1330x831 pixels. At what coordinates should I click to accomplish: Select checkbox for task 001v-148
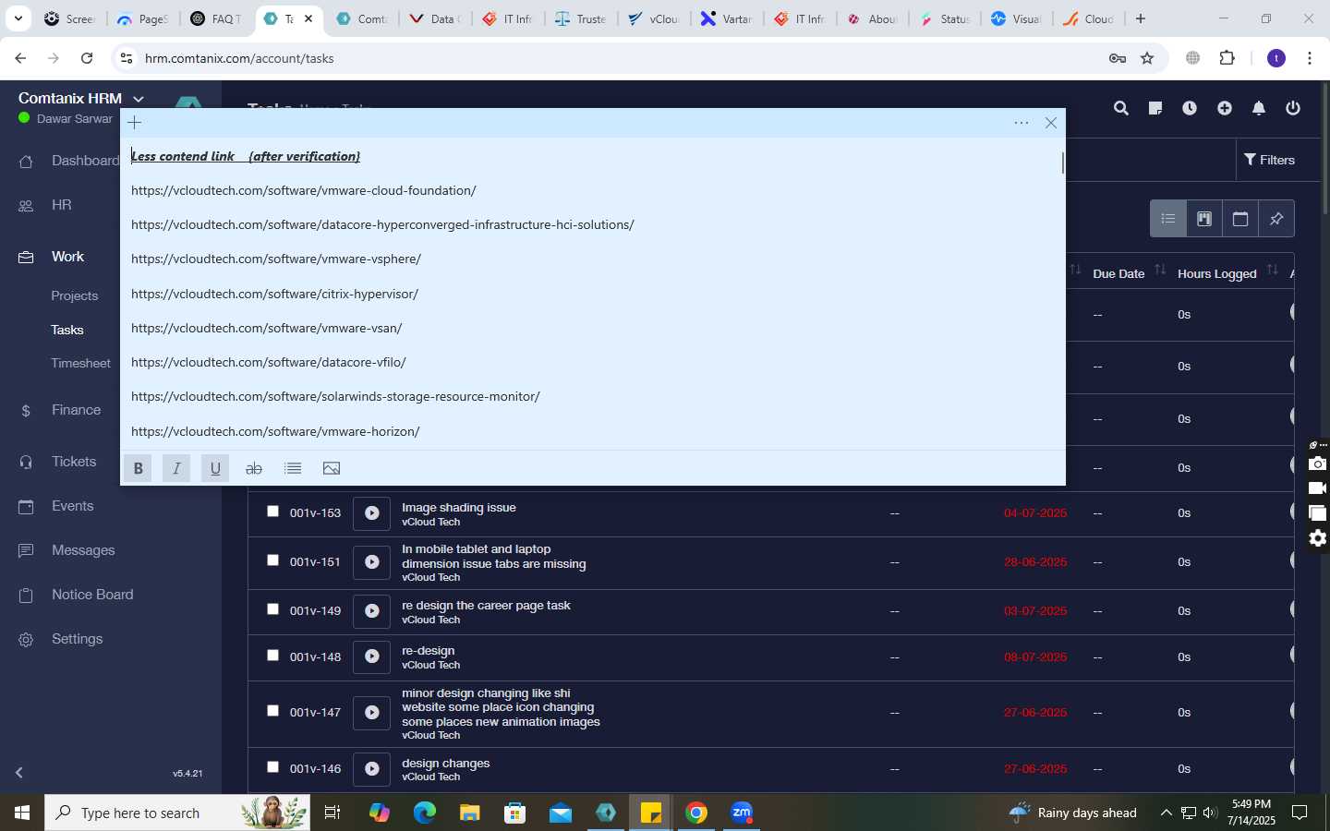point(272,656)
